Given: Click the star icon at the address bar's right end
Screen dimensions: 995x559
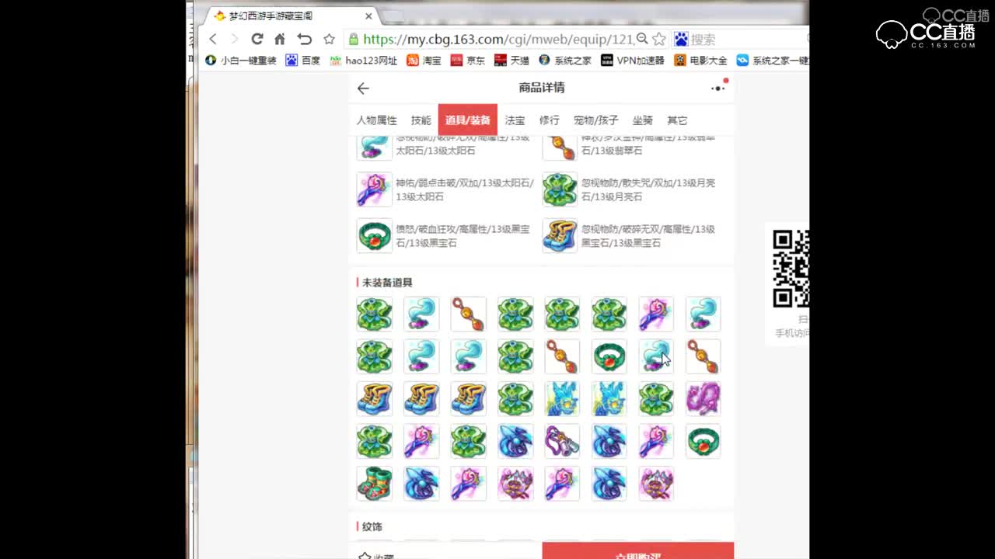Looking at the screenshot, I should (659, 39).
